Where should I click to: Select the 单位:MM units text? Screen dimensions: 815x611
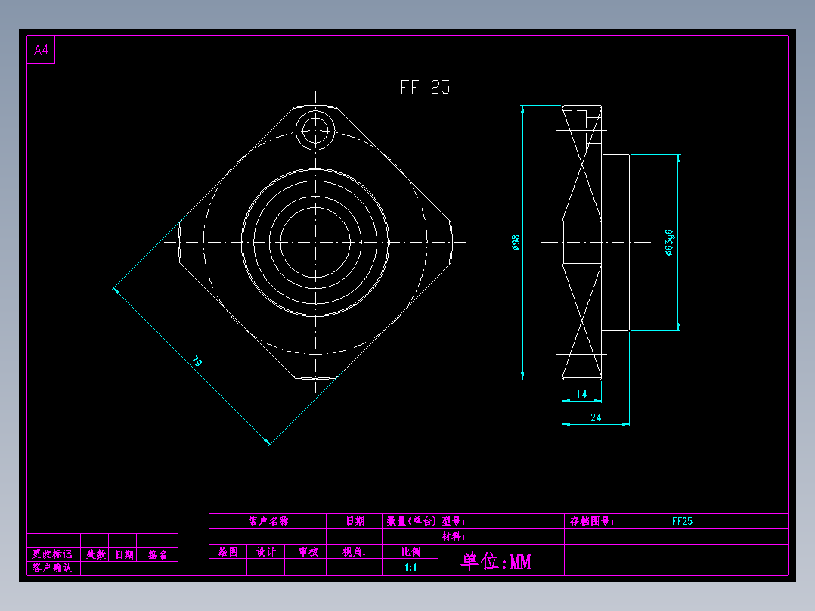tap(496, 561)
